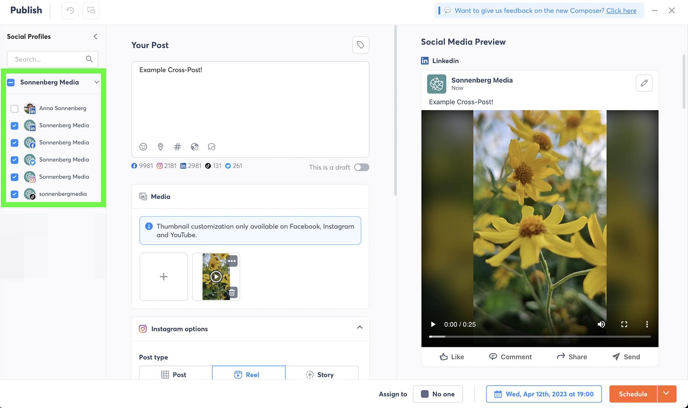The width and height of the screenshot is (688, 408).
Task: Open the Assign to No one dropdown
Action: tap(438, 394)
